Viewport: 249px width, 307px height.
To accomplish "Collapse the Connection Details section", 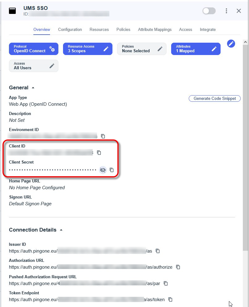I will (x=61, y=230).
